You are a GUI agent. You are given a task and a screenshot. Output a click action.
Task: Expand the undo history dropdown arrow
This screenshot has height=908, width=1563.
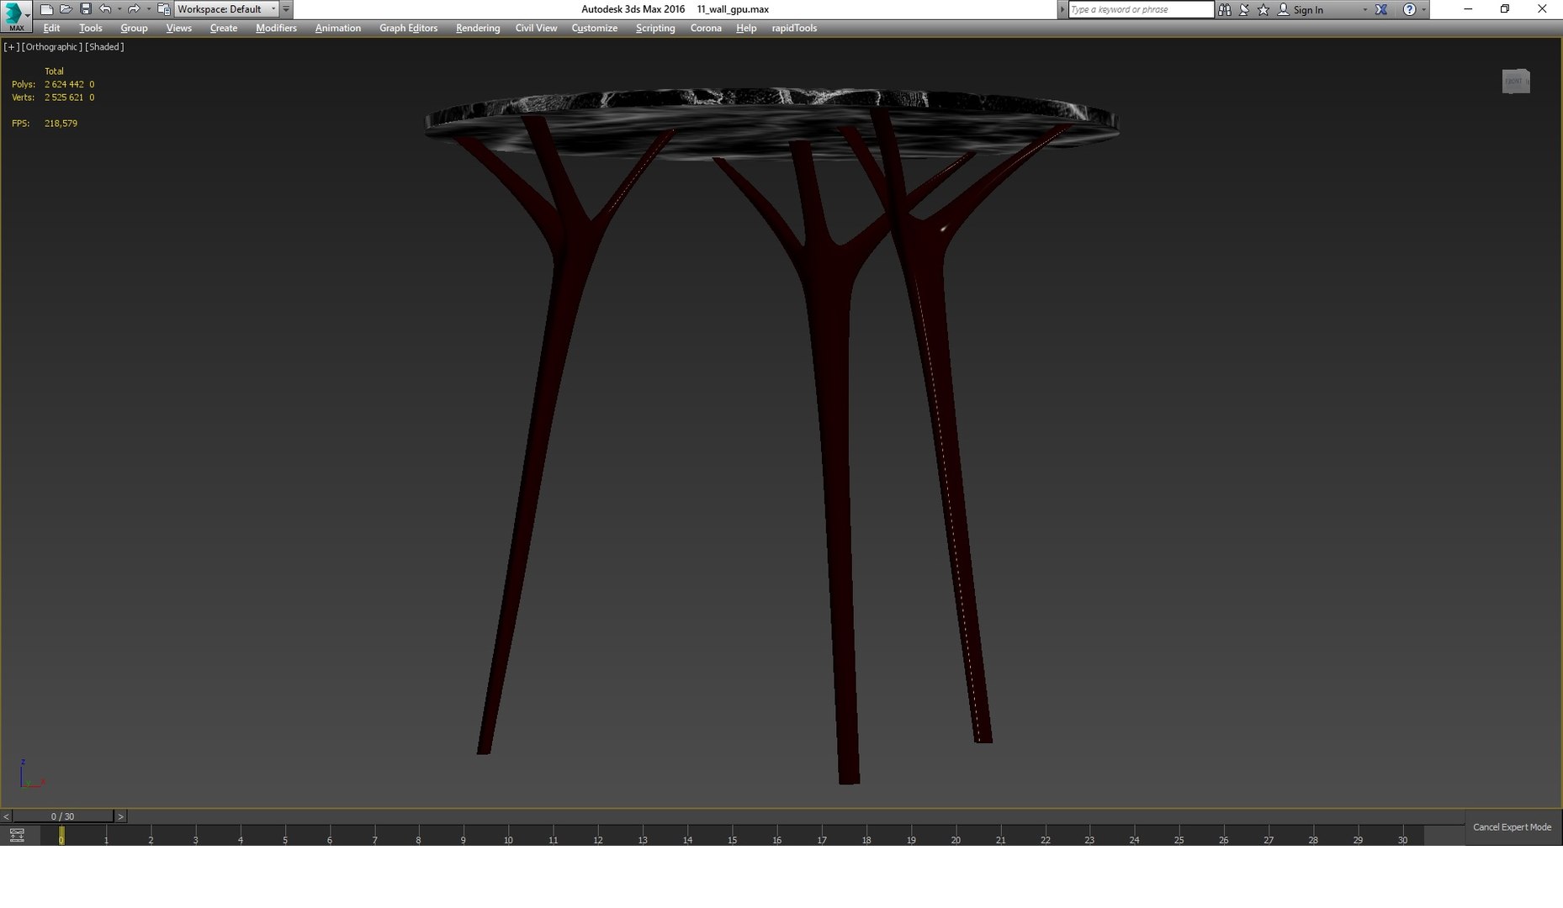pos(119,9)
